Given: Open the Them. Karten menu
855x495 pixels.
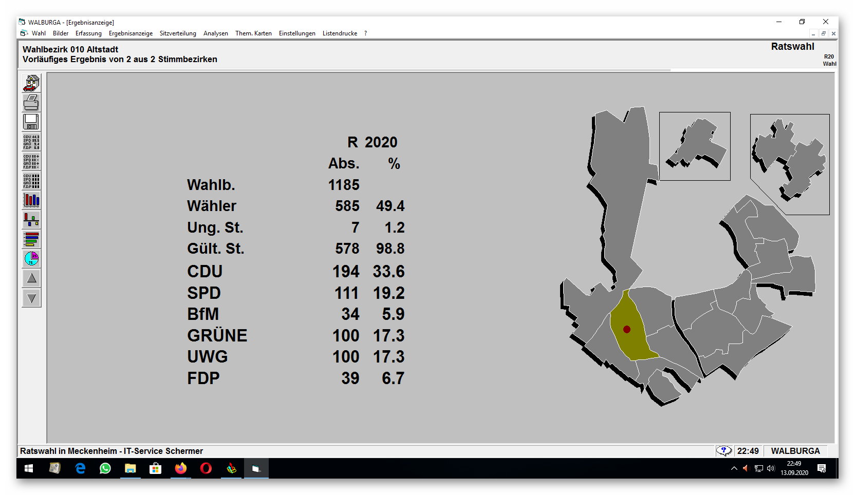Looking at the screenshot, I should click(253, 33).
